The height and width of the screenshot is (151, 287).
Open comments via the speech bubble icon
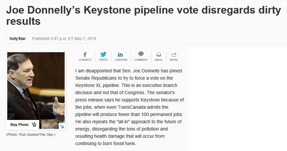(x=141, y=54)
